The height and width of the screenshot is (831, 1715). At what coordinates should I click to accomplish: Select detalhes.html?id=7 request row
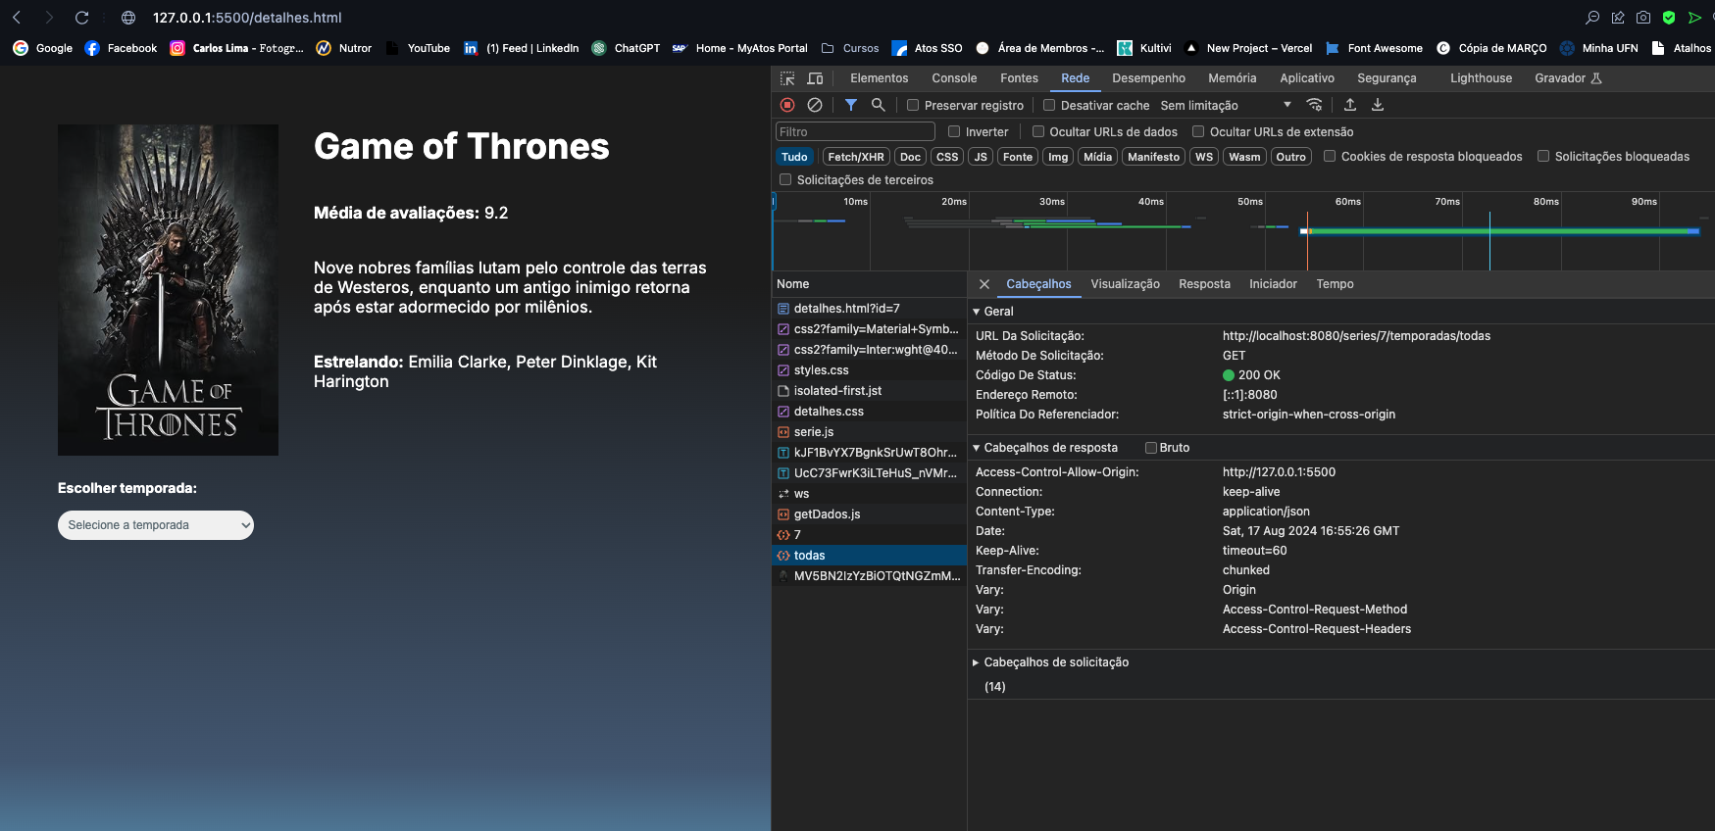coord(869,309)
